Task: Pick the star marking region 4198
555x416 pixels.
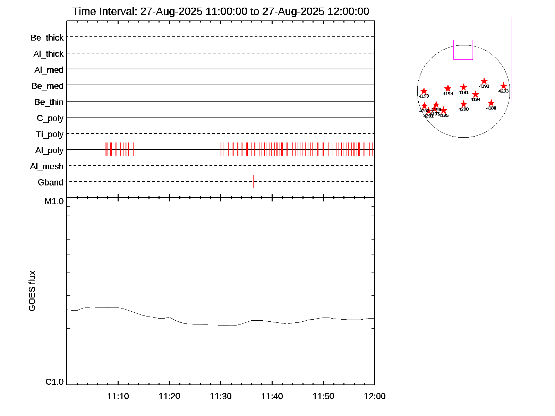Action: pos(448,88)
